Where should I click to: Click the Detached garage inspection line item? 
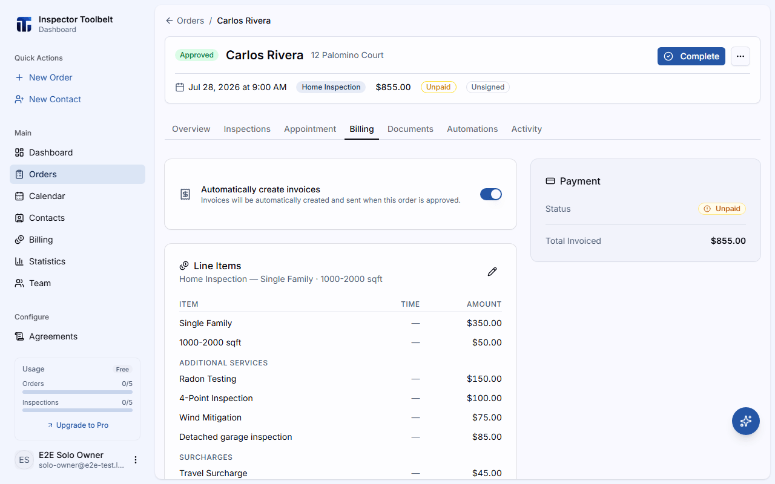[340, 437]
